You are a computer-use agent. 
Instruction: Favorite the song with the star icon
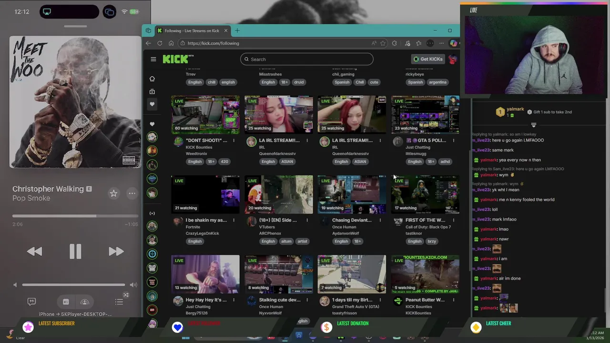[113, 193]
